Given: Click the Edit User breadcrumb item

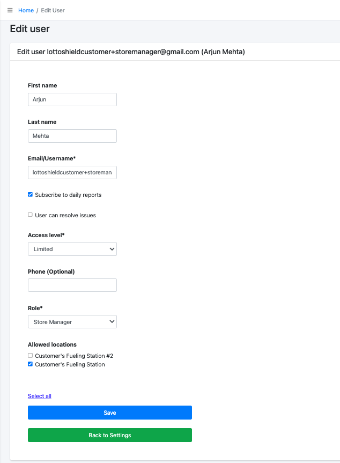Looking at the screenshot, I should (x=53, y=10).
